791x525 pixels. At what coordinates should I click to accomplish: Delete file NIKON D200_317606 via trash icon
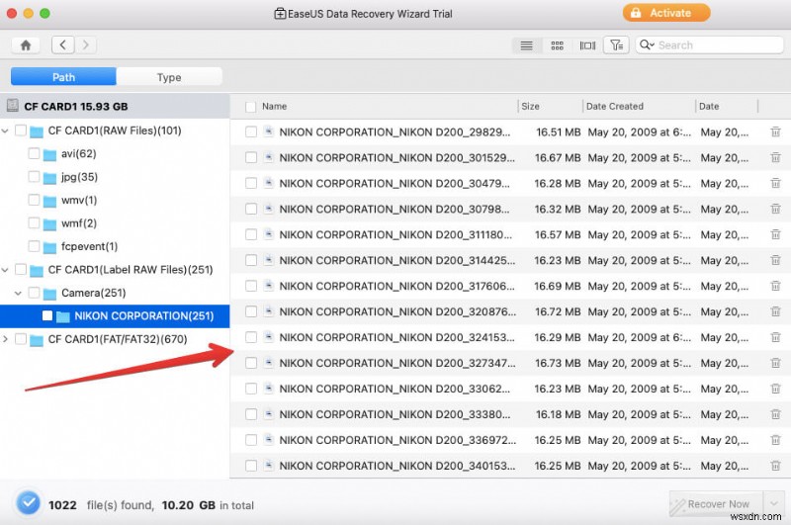[x=775, y=287]
